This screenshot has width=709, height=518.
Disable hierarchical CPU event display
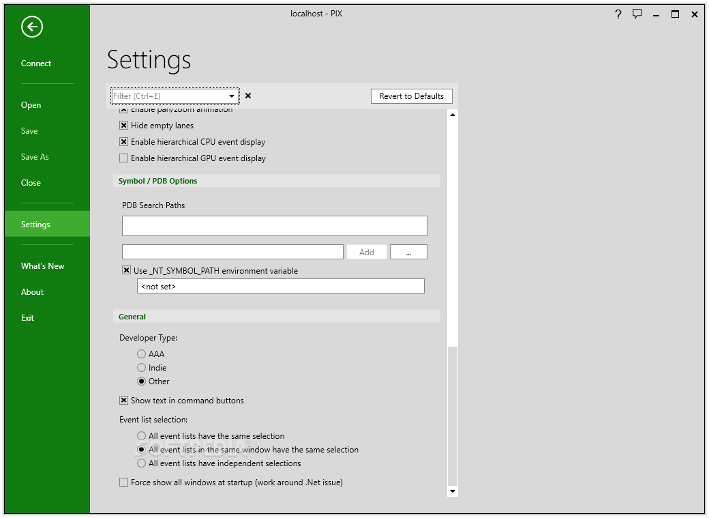click(123, 142)
